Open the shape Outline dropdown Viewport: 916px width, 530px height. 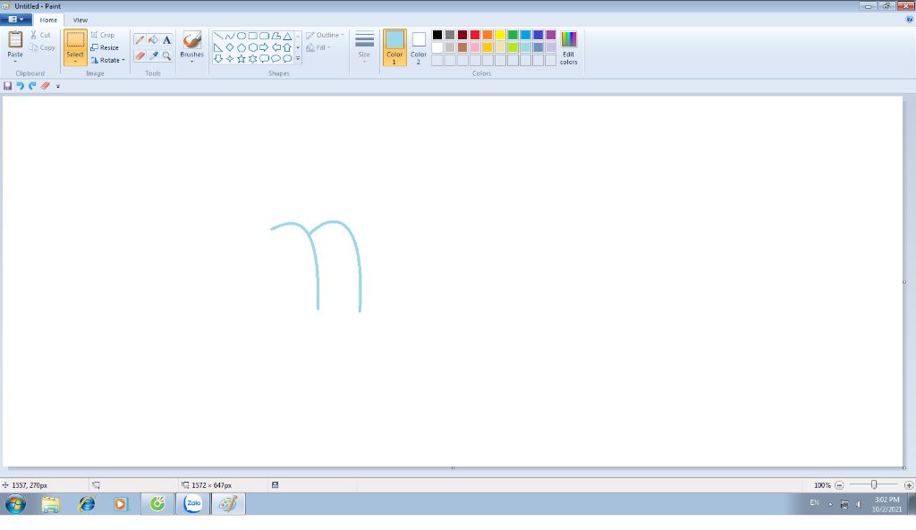pos(325,35)
